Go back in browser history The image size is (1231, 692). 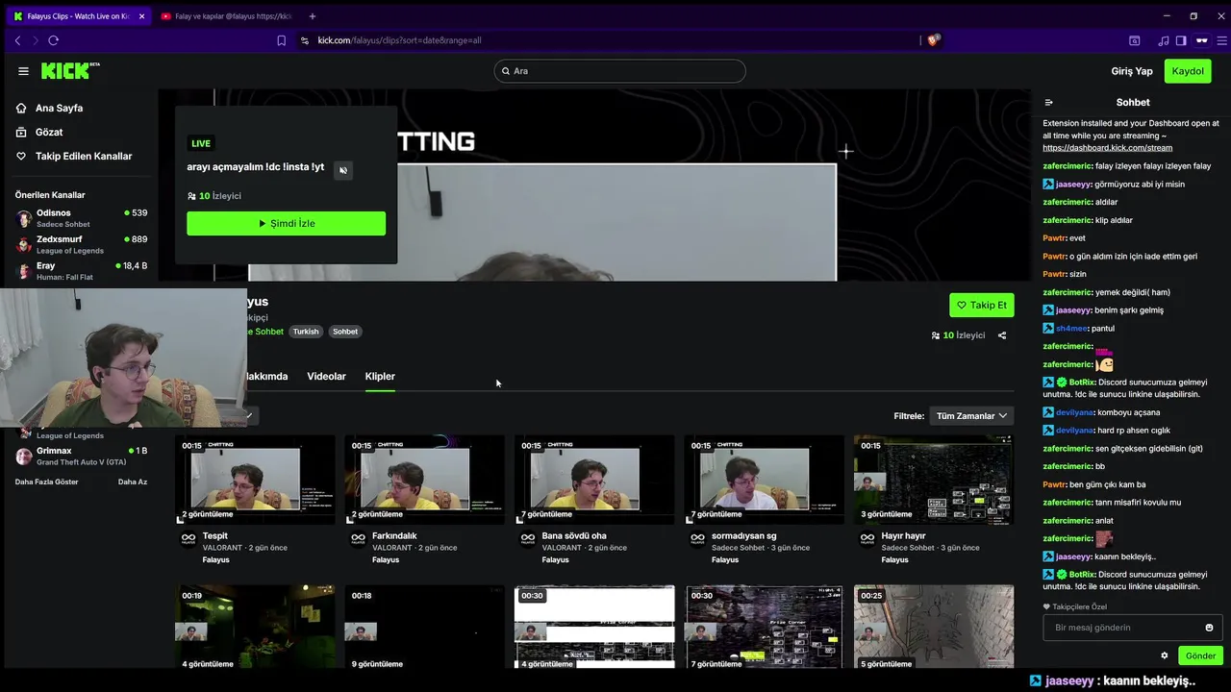click(17, 40)
